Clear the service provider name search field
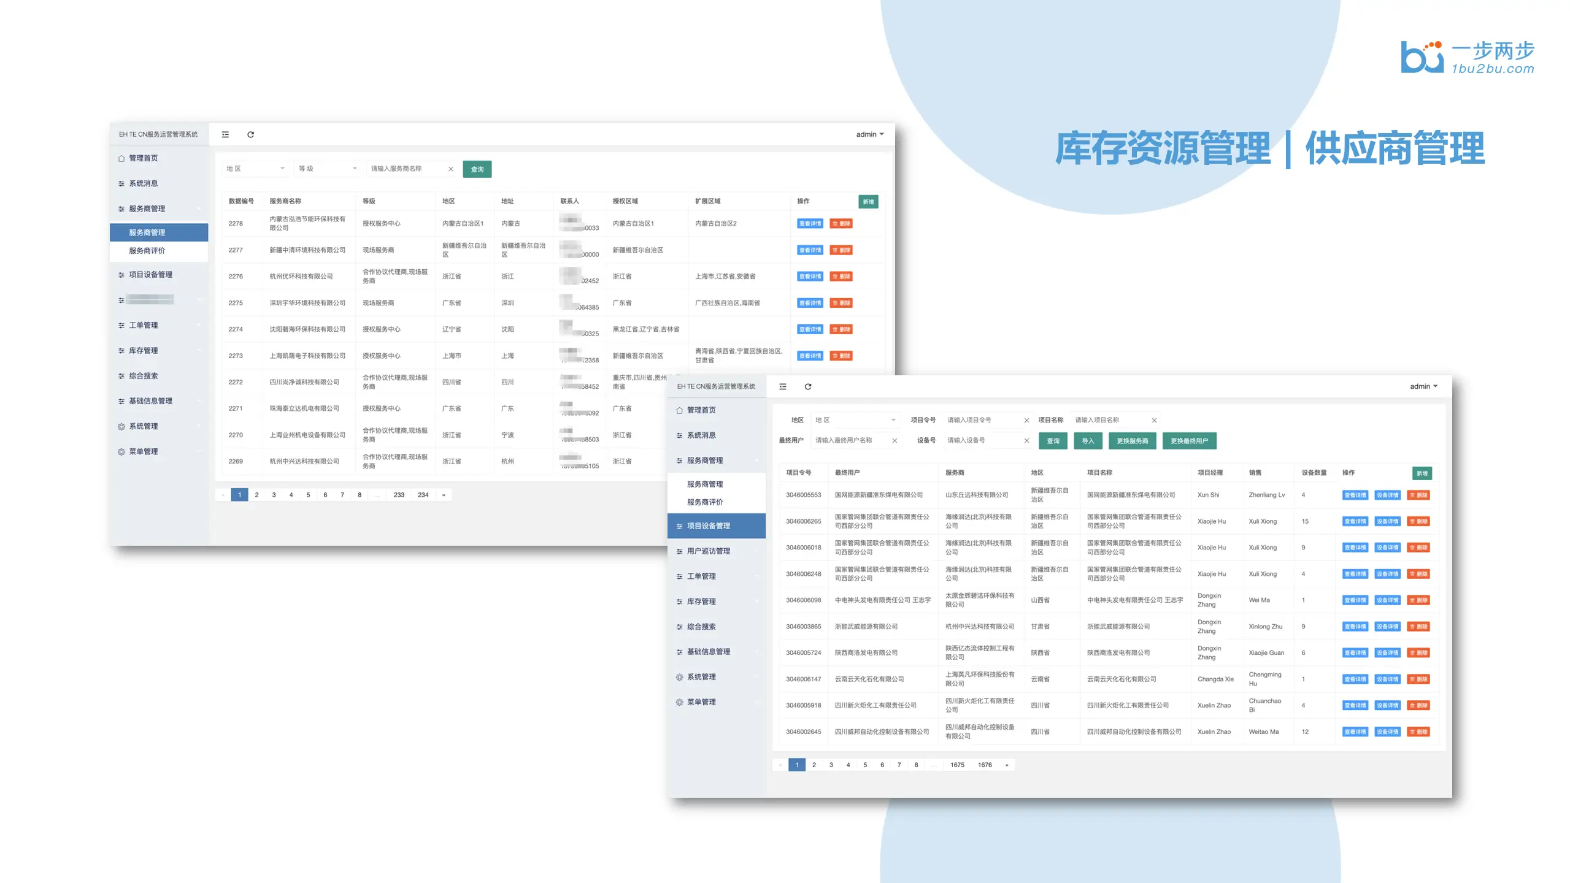The height and width of the screenshot is (883, 1570). [450, 169]
